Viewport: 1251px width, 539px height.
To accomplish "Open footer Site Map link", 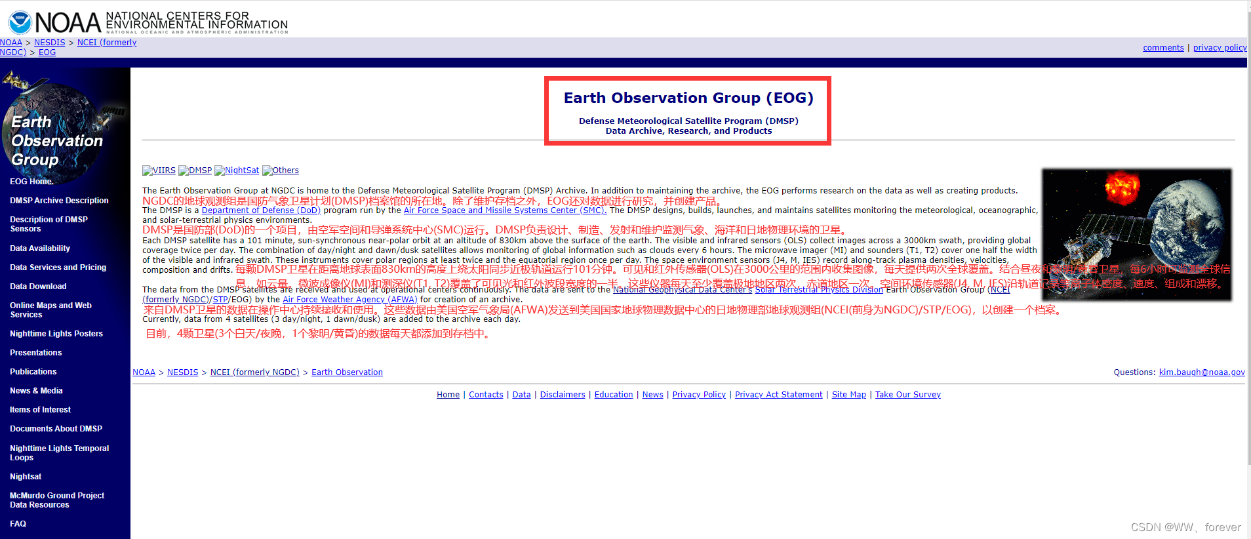I will 848,395.
